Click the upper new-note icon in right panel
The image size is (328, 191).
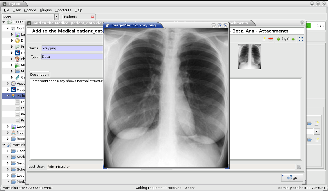(x=316, y=123)
